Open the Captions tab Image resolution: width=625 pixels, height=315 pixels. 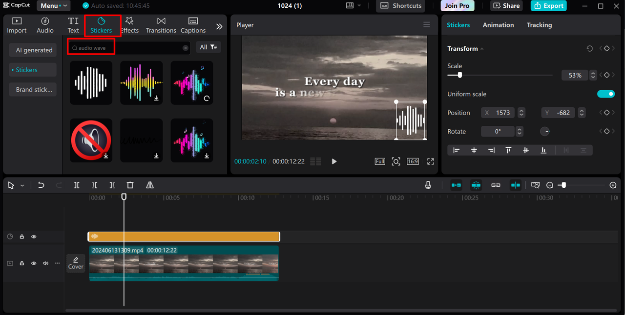[x=193, y=25]
